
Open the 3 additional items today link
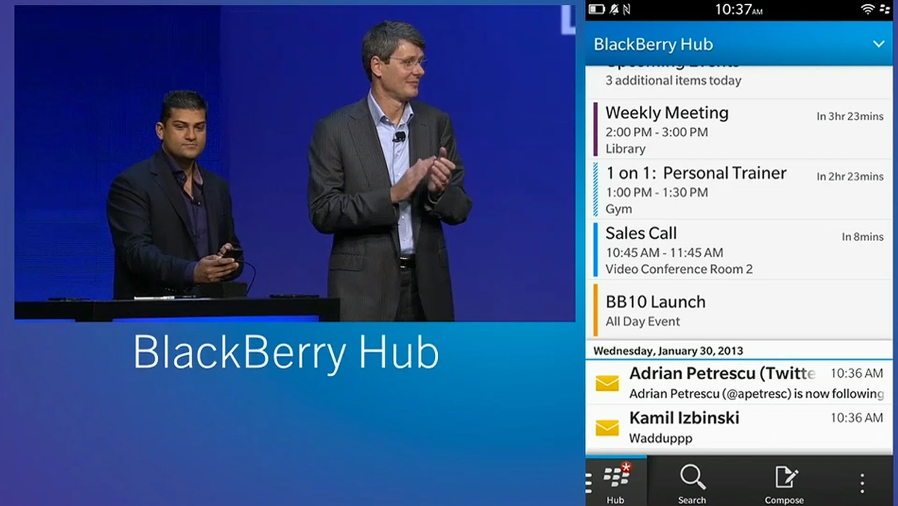(672, 80)
